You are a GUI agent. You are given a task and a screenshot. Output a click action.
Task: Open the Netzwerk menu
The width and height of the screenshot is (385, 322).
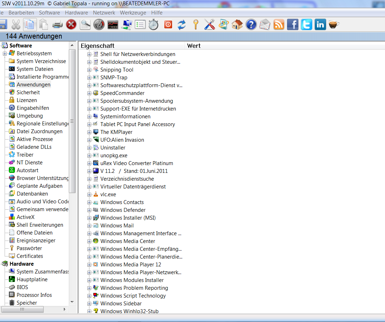coord(104,13)
